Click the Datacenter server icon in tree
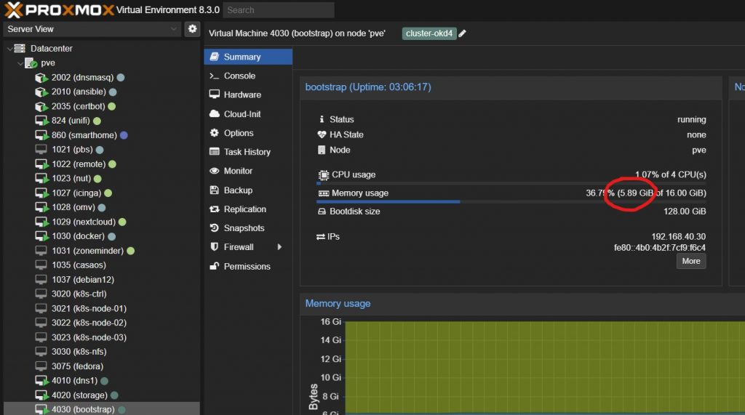 [x=20, y=49]
